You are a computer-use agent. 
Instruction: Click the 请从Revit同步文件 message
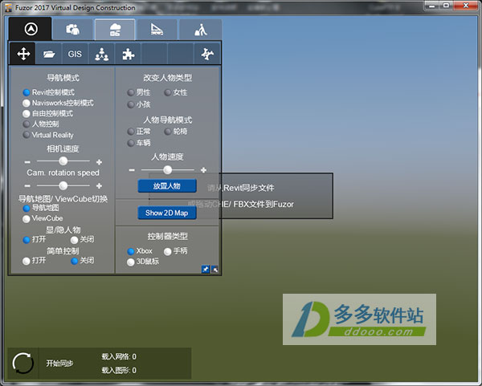point(241,188)
